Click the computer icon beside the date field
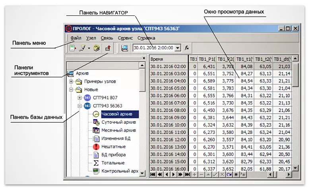This screenshot has height=191, width=310. pos(125,48)
